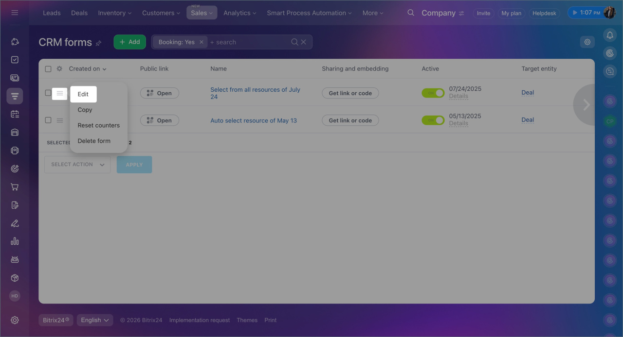623x337 pixels.
Task: Click the filter search input field
Action: pos(248,42)
